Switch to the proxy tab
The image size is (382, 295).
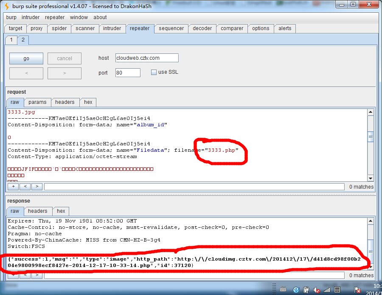click(37, 28)
